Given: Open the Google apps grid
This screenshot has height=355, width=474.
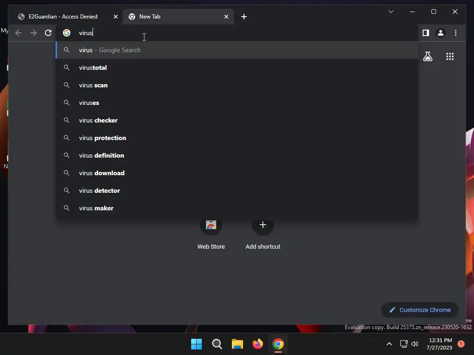Looking at the screenshot, I should point(450,56).
